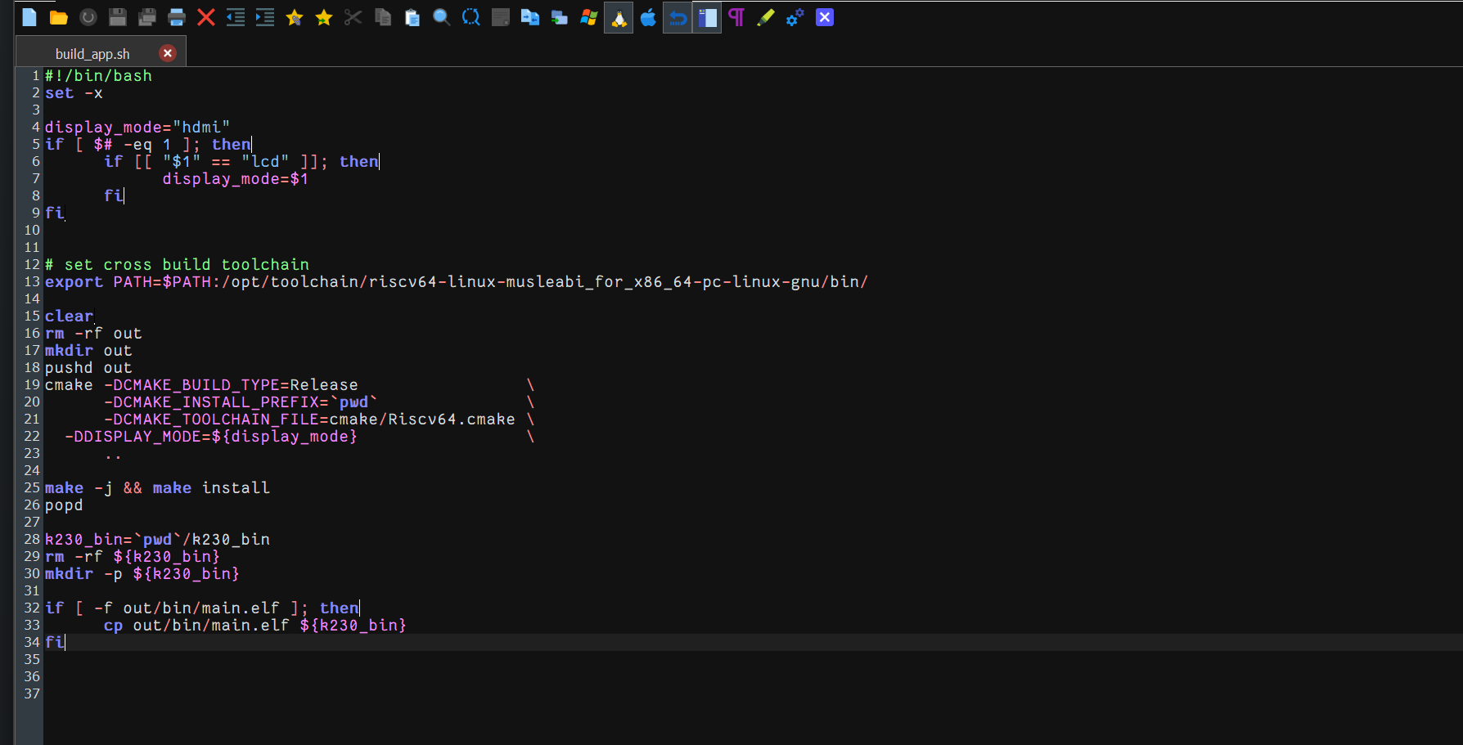This screenshot has width=1463, height=745.
Task: Save the file with the single floppy disk icon
Action: [x=118, y=17]
